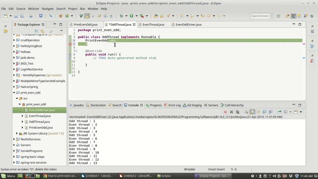Switch to the Git Staging tab
The width and height of the screenshot is (318, 179).
(x=192, y=105)
